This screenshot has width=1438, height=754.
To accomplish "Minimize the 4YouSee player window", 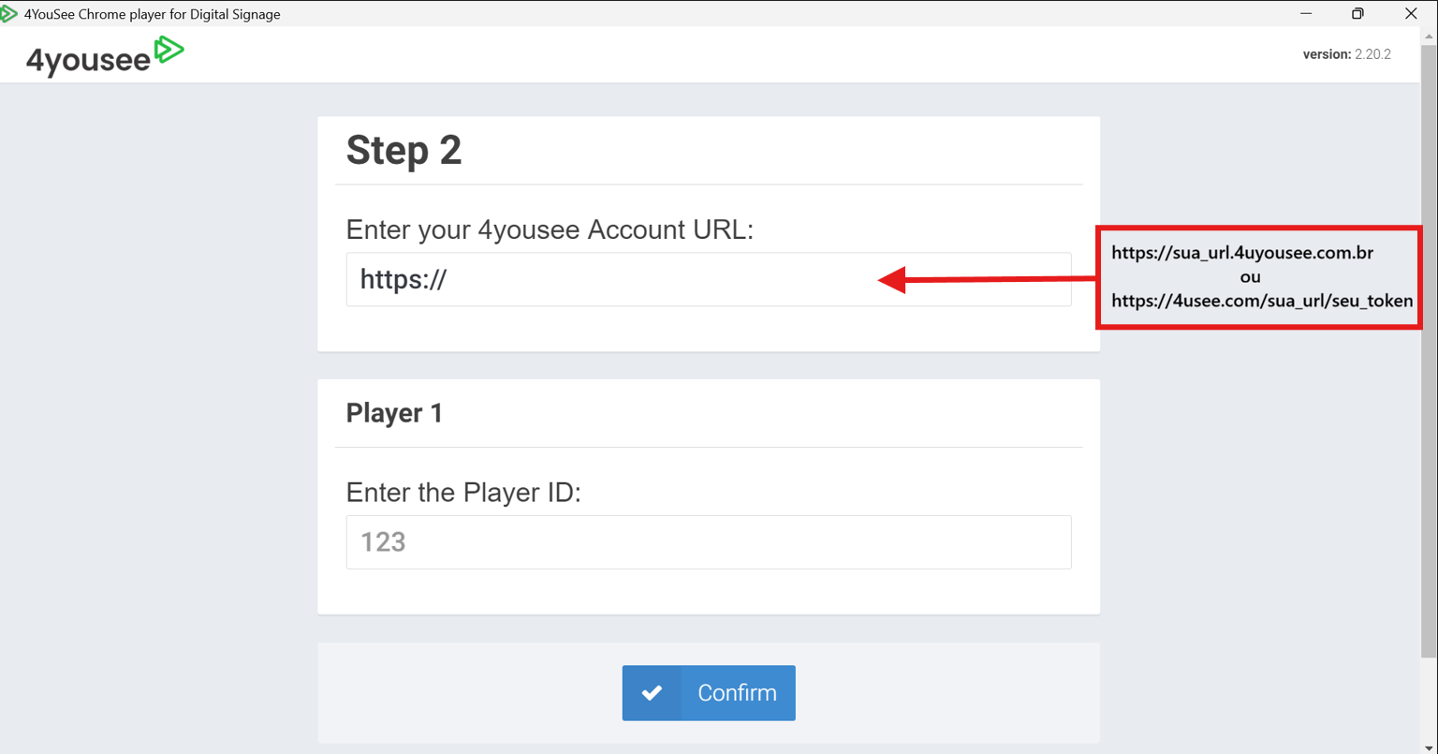I will tap(1306, 14).
